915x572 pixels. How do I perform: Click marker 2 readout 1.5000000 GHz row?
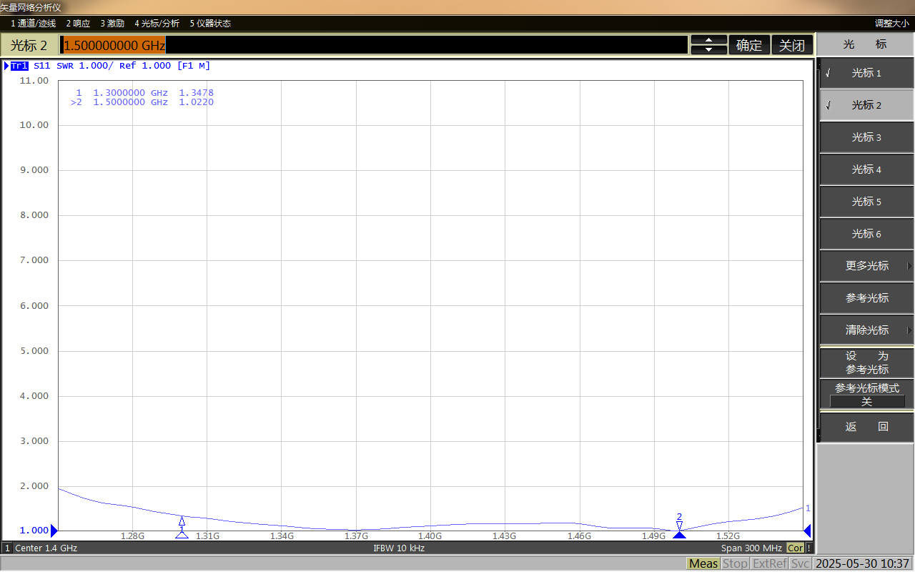(x=142, y=102)
